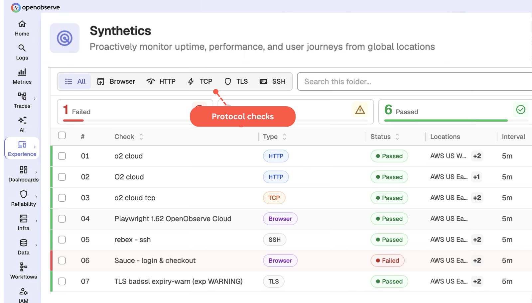Click the green check-circle Passed icon
532x303 pixels.
click(x=521, y=109)
